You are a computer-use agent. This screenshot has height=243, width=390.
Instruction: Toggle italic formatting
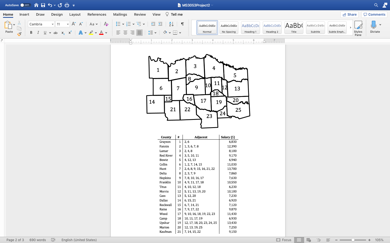[x=38, y=33]
